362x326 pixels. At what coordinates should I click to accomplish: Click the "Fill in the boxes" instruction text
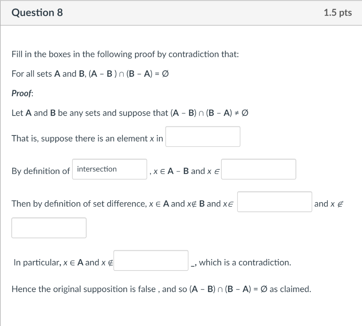pos(125,54)
